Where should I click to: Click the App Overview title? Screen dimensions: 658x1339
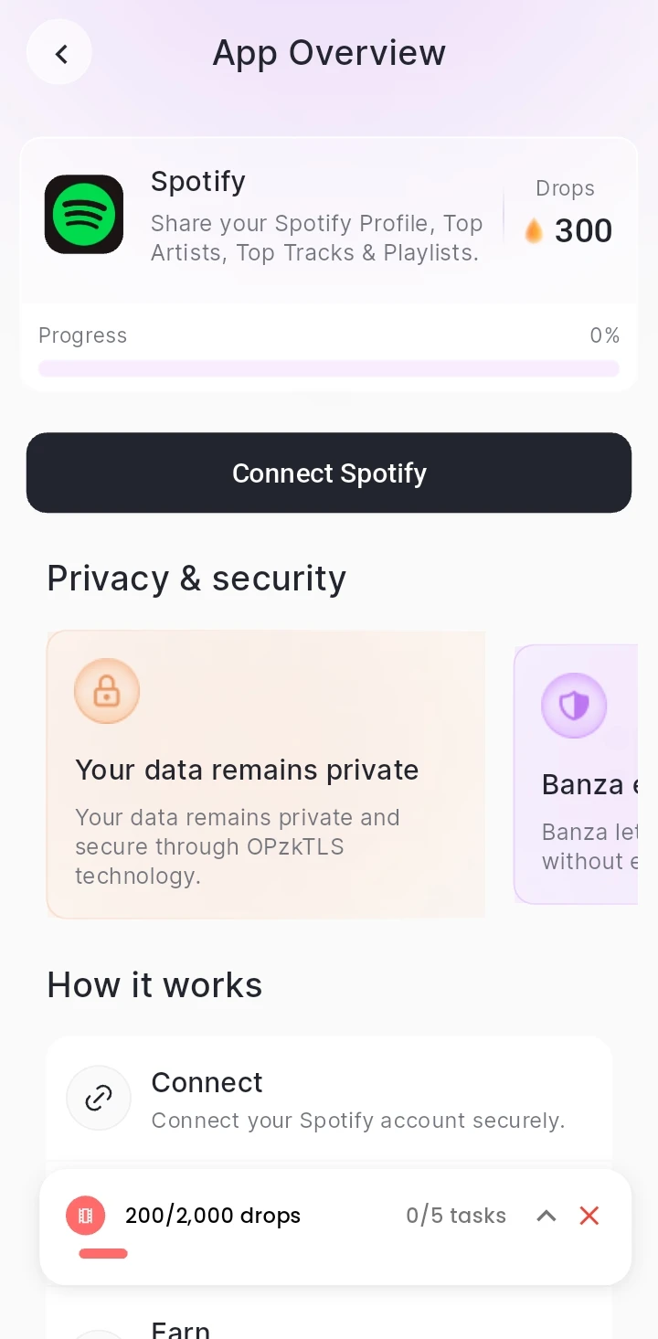click(x=329, y=52)
